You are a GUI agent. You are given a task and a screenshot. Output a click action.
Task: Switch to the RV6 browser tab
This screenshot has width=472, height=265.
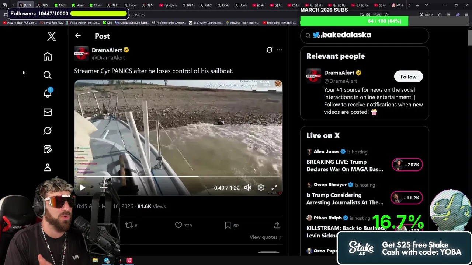[398, 5]
